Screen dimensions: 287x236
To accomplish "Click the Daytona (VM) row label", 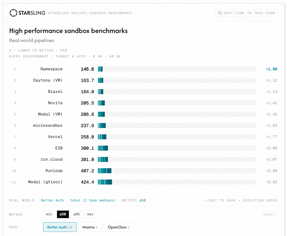I will click(48, 80).
